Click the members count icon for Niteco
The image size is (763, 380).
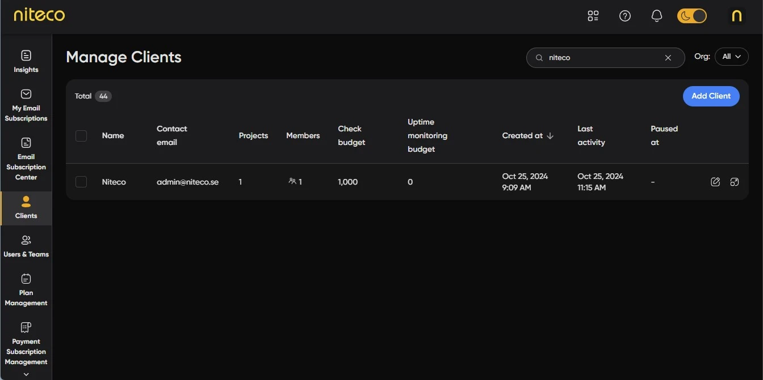pyautogui.click(x=292, y=181)
